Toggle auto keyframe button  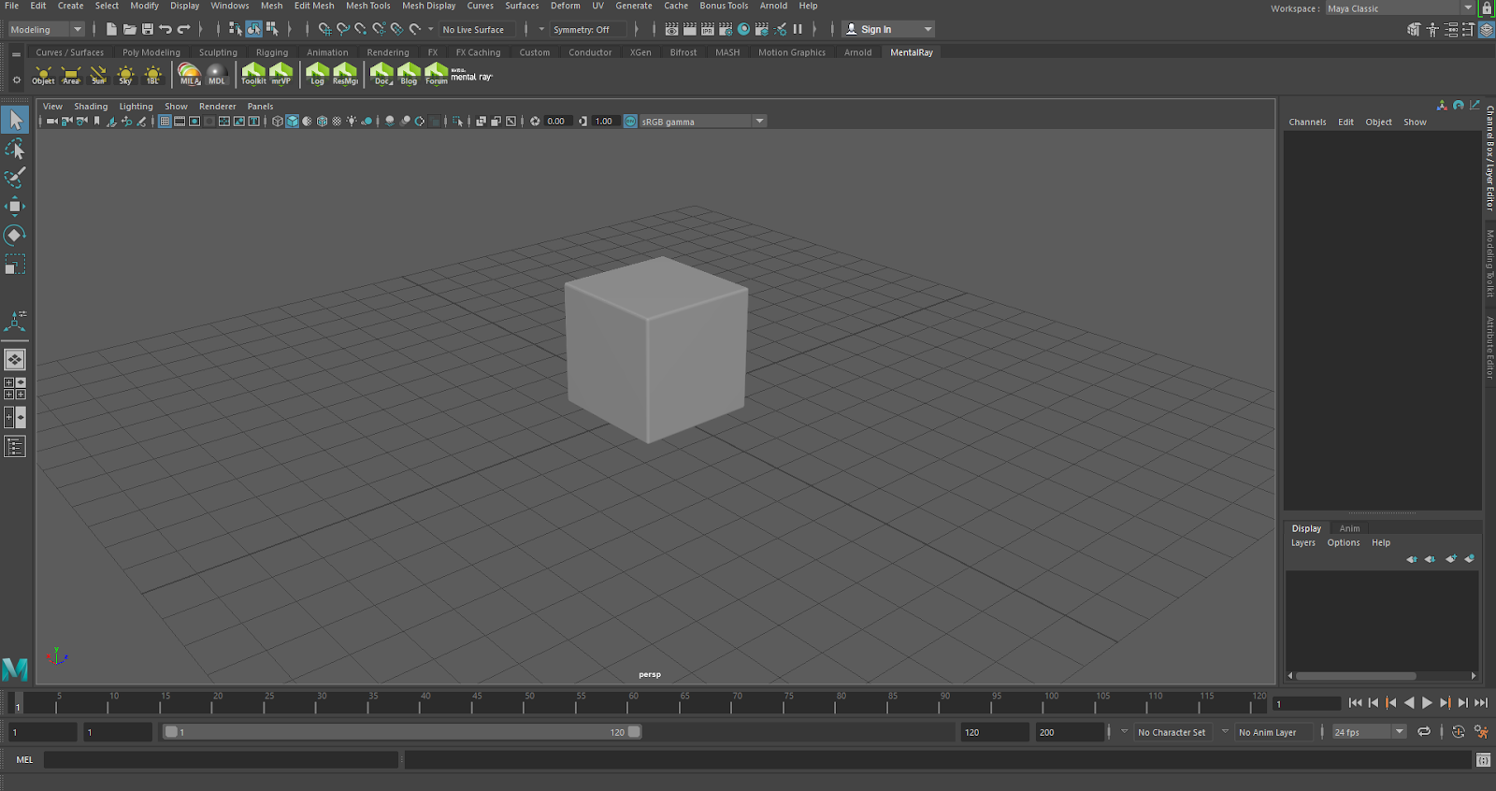[1459, 732]
